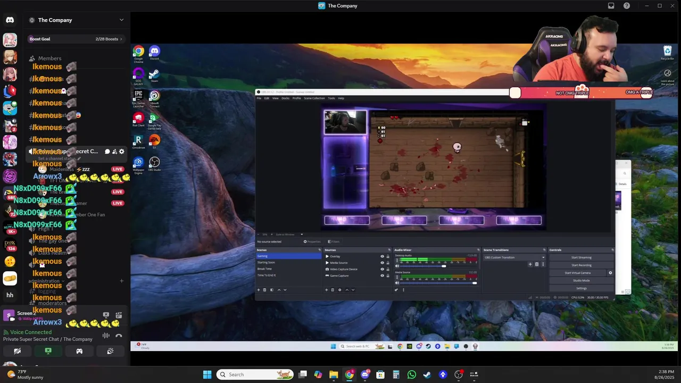681x383 pixels.
Task: Move OBS scene down with arrow
Action: coord(285,290)
